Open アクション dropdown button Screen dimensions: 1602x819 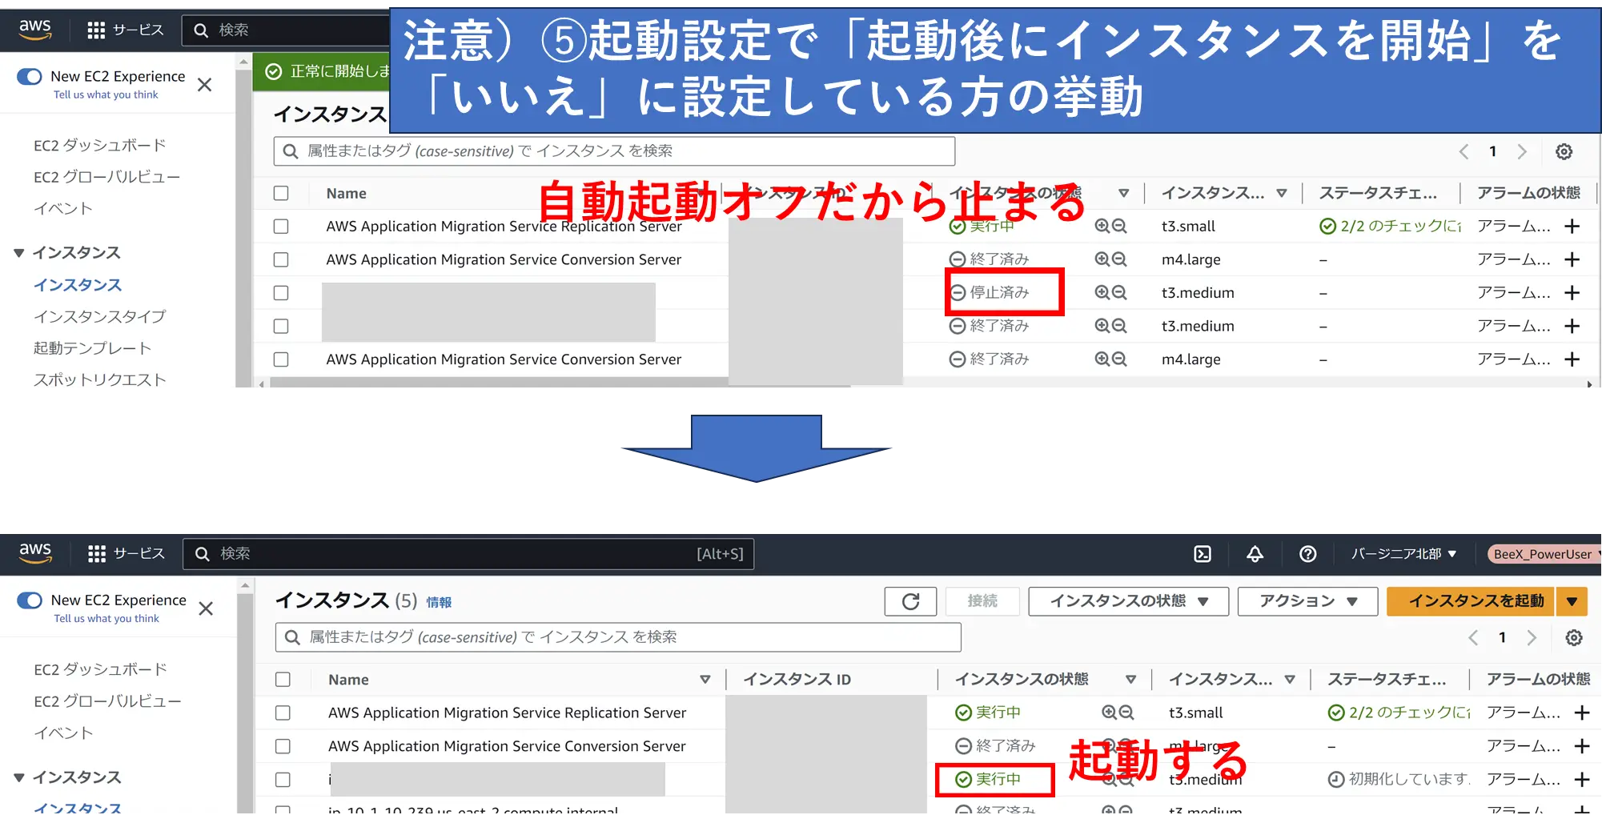[1307, 601]
